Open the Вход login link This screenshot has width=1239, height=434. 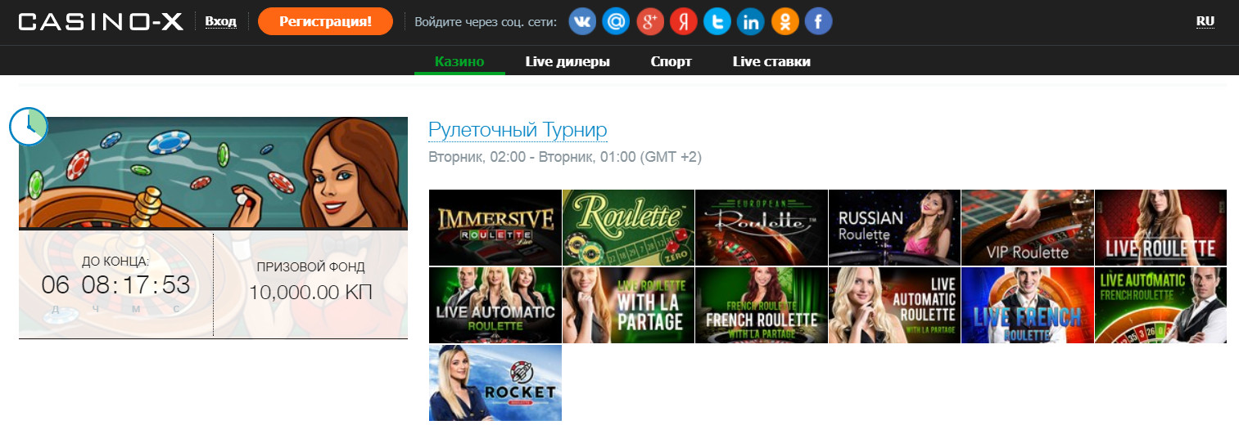coord(220,21)
